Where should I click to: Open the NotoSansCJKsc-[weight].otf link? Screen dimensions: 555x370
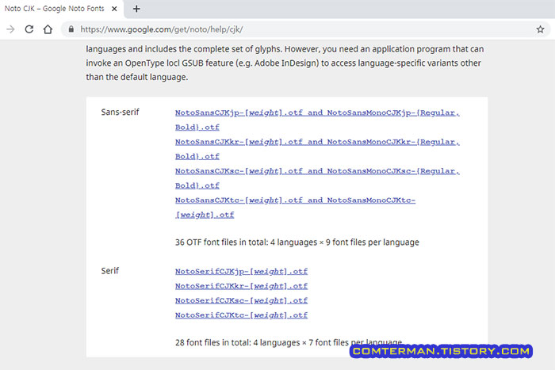[x=317, y=178]
